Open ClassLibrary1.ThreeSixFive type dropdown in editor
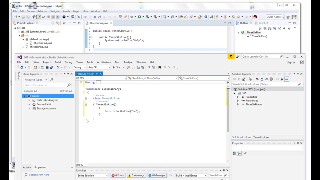The image size is (320, 180). (x=152, y=78)
